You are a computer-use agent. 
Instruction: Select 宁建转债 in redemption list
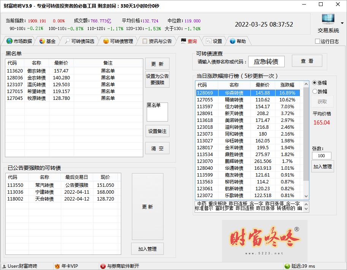click(x=63, y=192)
